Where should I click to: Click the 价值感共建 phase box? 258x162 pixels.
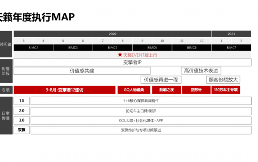point(82,71)
